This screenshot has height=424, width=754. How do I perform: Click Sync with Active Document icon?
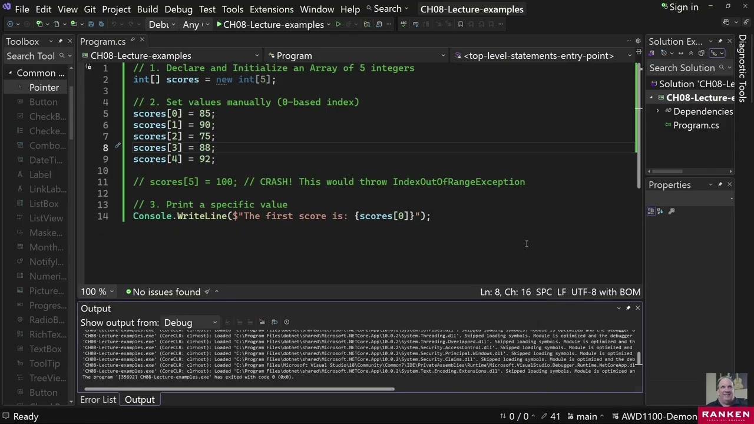point(682,53)
